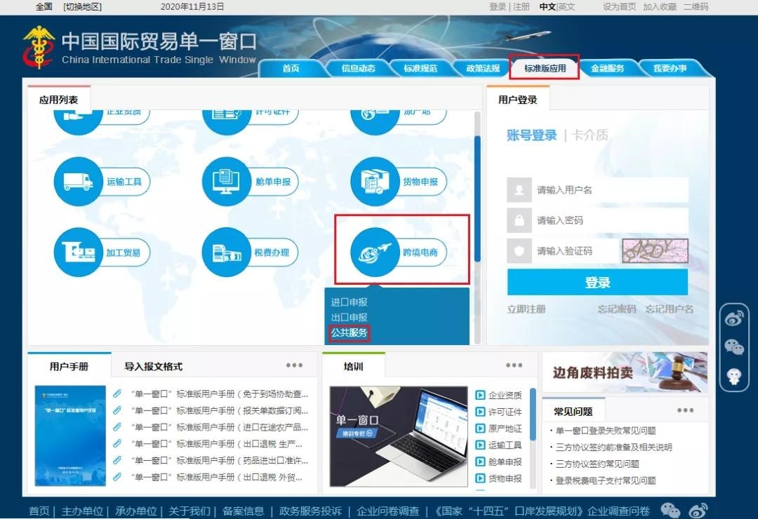Select the 标准版应用 navigation tab

click(545, 68)
